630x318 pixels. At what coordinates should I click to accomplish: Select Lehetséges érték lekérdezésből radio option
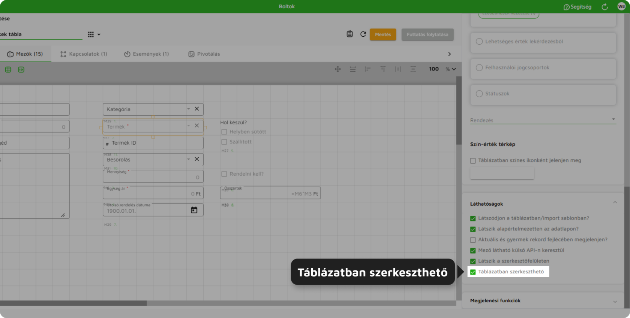tap(479, 42)
